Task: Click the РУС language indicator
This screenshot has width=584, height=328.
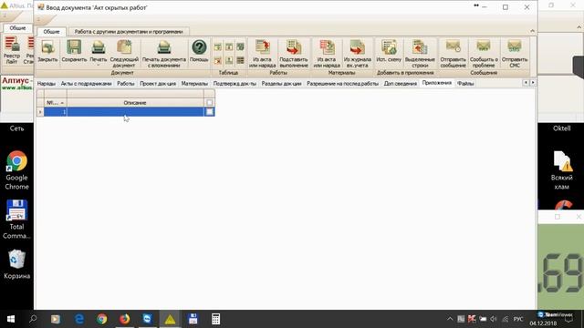Action: 518,319
